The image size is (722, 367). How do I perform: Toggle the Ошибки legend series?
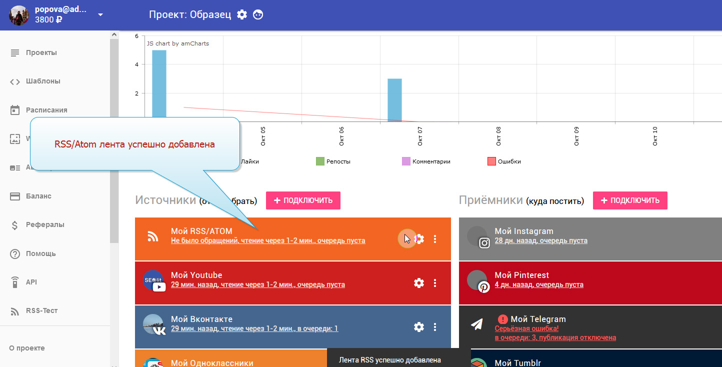[491, 161]
